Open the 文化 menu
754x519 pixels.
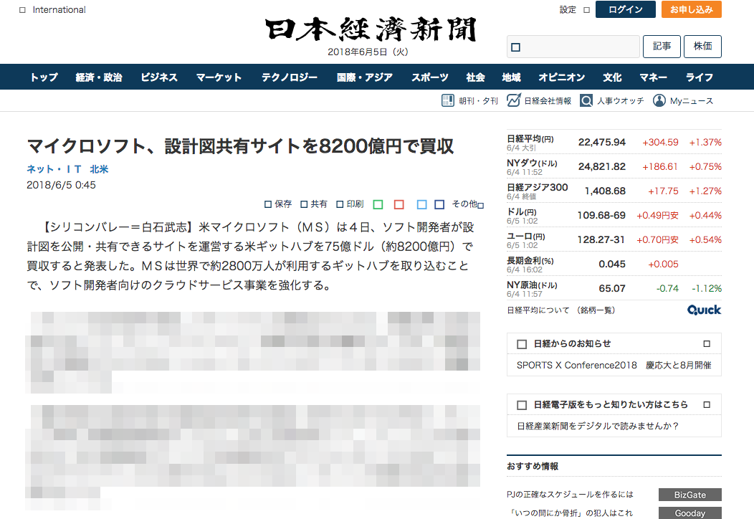pyautogui.click(x=612, y=77)
